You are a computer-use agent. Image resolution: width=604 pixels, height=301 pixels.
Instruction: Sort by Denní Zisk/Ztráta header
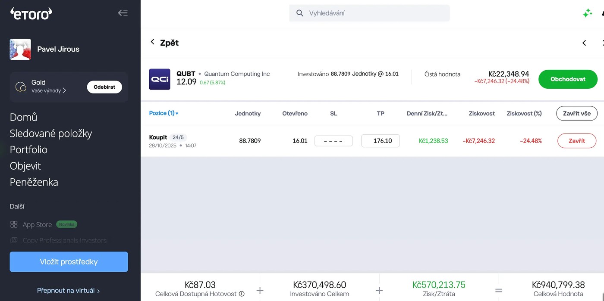[427, 114]
